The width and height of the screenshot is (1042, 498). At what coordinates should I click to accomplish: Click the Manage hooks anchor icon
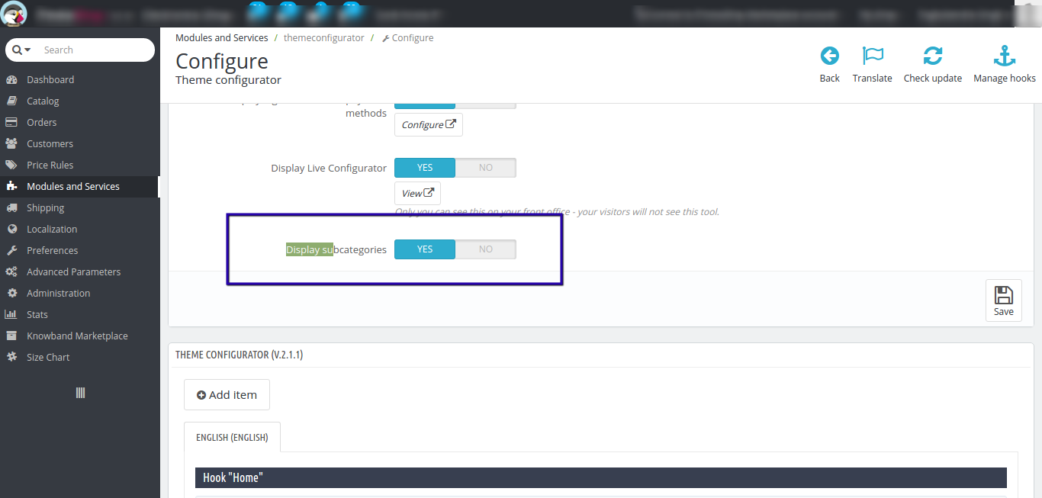[x=1005, y=56]
